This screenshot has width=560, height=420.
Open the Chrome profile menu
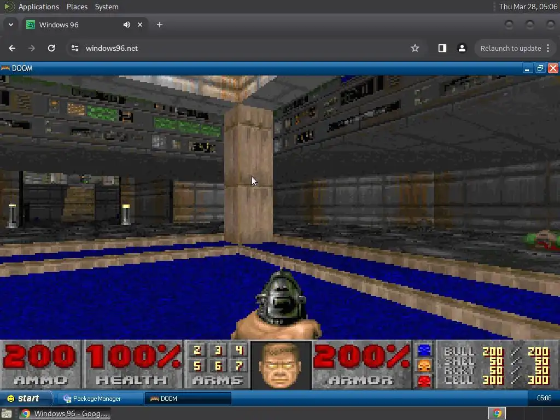[462, 48]
